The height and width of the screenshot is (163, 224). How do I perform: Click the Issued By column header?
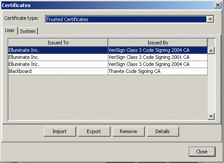158,43
